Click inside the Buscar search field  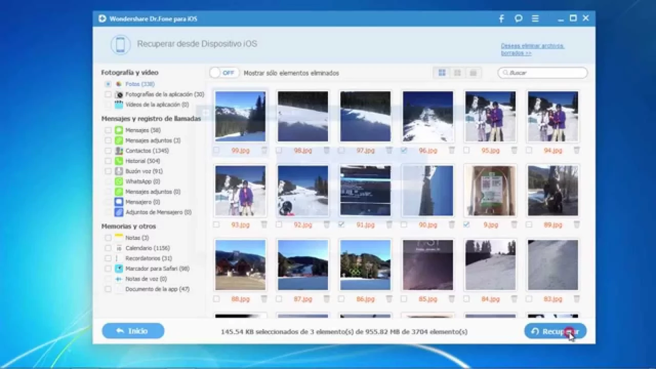click(543, 73)
